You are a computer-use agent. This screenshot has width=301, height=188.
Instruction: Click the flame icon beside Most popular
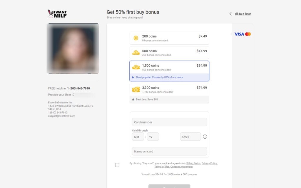[133, 77]
